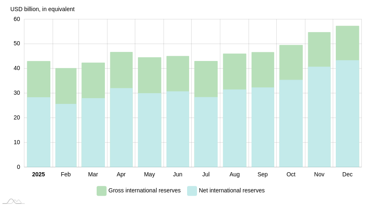368x206 pixels.
Task: Click the first month's green gross reserves segment
Action: [38, 79]
